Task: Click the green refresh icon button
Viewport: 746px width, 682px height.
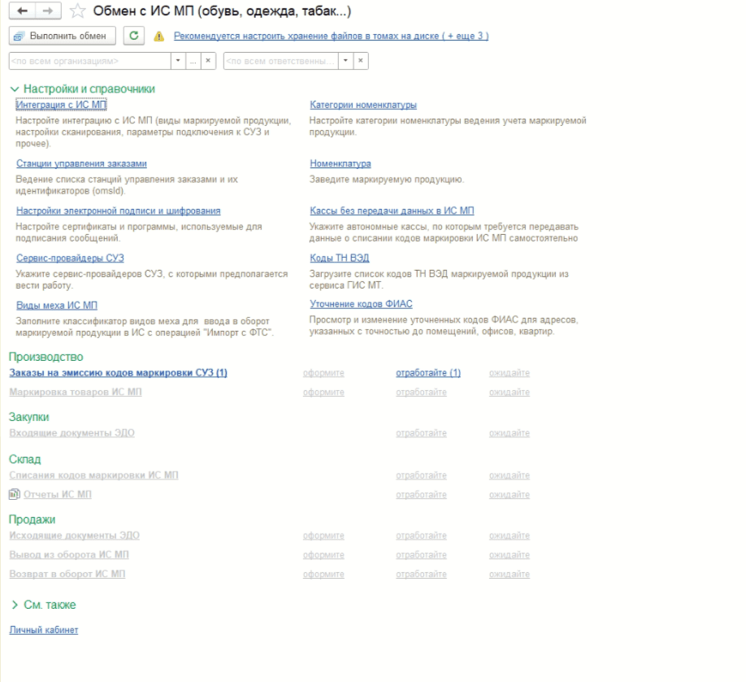Action: click(x=134, y=36)
